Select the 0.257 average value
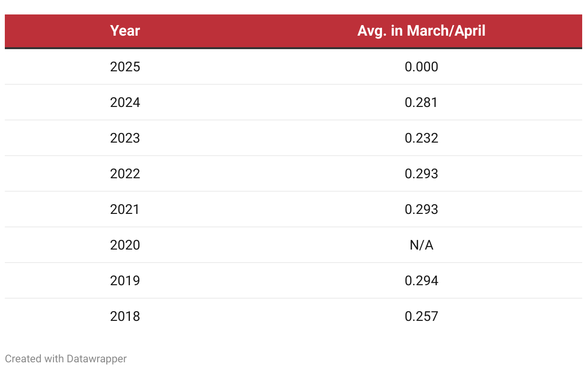Image resolution: width=587 pixels, height=370 pixels. click(421, 316)
